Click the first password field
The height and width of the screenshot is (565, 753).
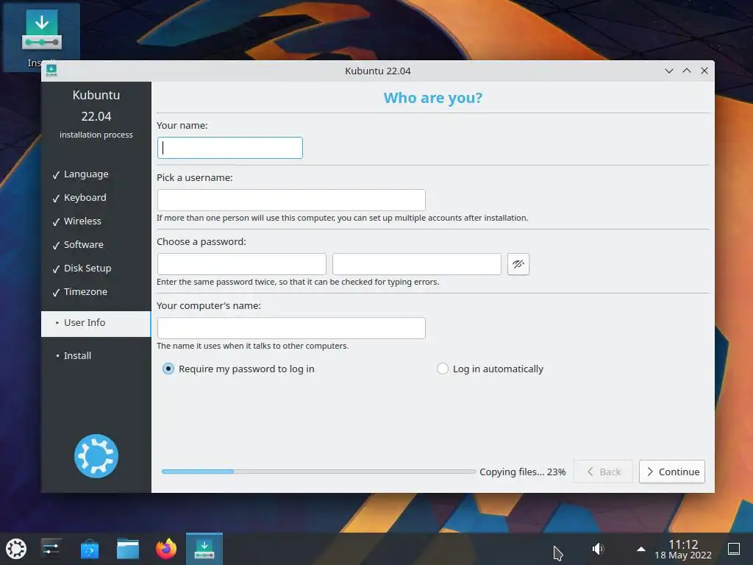click(x=241, y=264)
